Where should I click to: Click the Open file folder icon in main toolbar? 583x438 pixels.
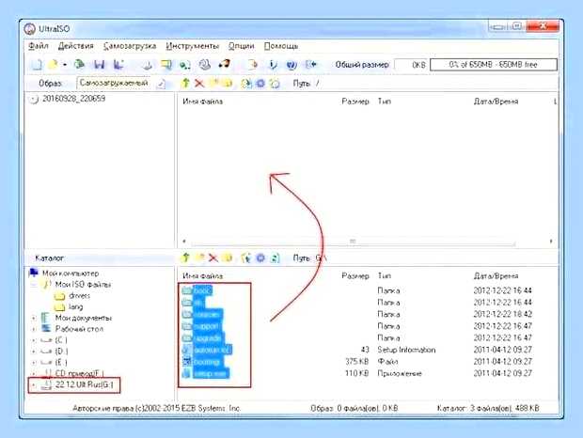pyautogui.click(x=54, y=65)
